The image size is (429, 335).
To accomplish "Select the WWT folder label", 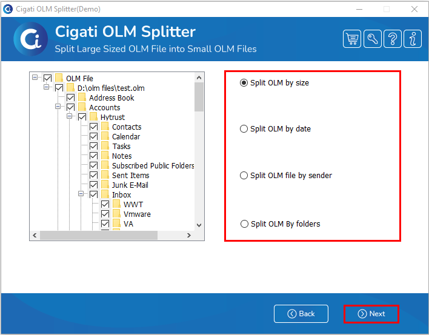I will 133,205.
